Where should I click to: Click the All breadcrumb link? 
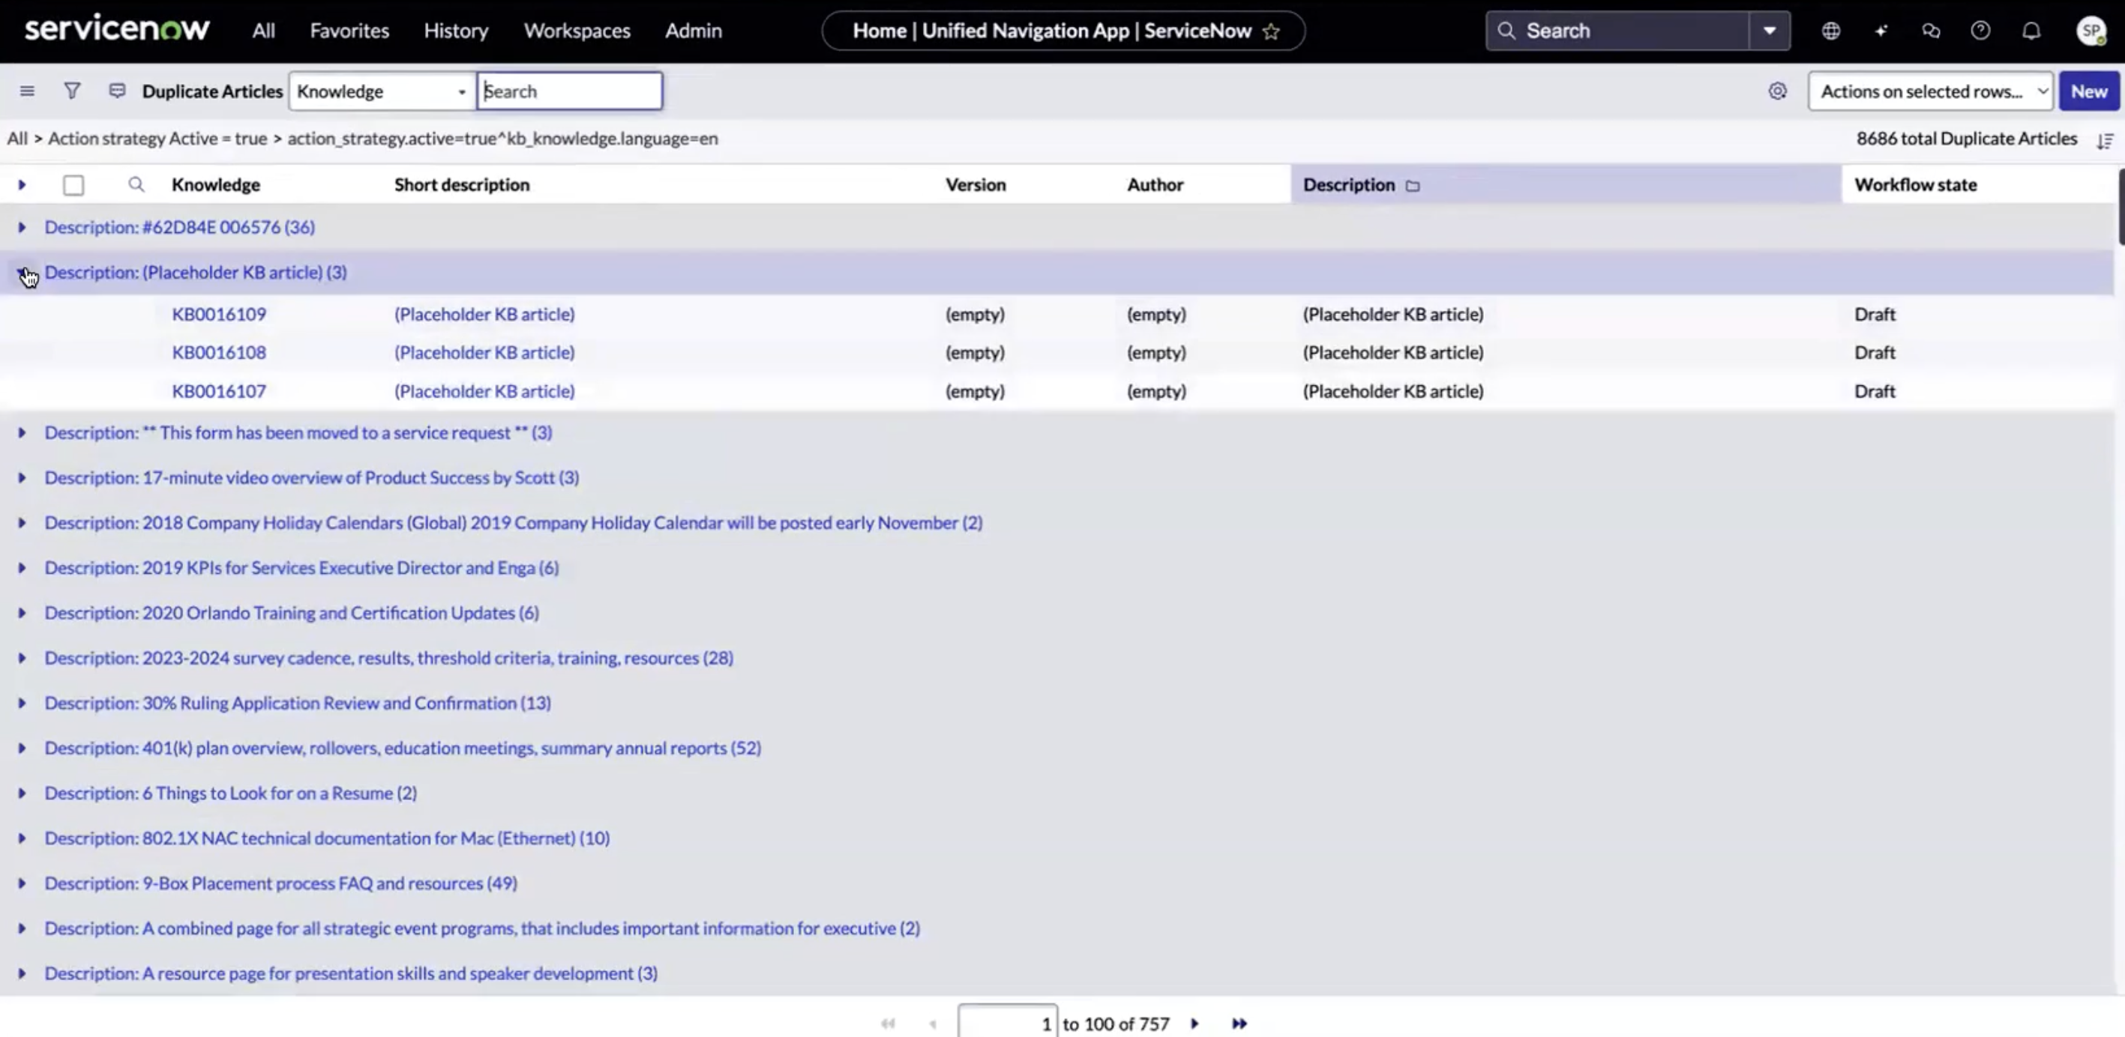click(x=17, y=139)
